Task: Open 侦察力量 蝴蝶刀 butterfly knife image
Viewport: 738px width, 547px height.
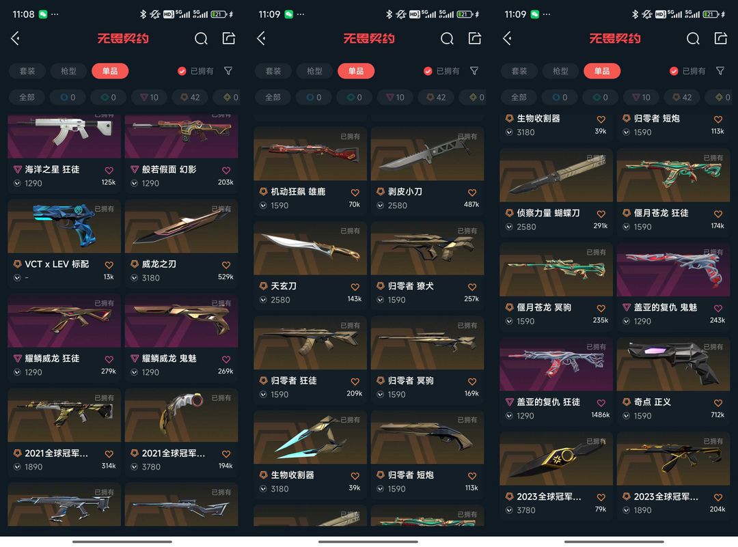Action: point(556,175)
